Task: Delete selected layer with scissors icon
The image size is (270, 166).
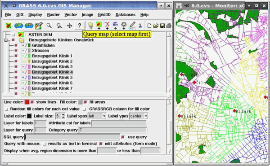Action: pyautogui.click(x=140, y=26)
